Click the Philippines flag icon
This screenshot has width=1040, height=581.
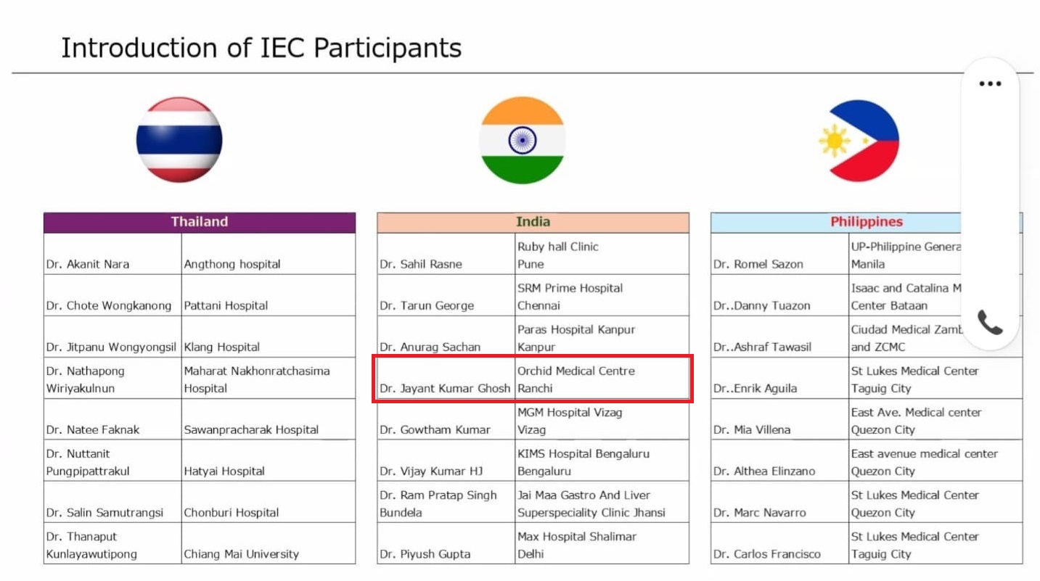coord(859,140)
